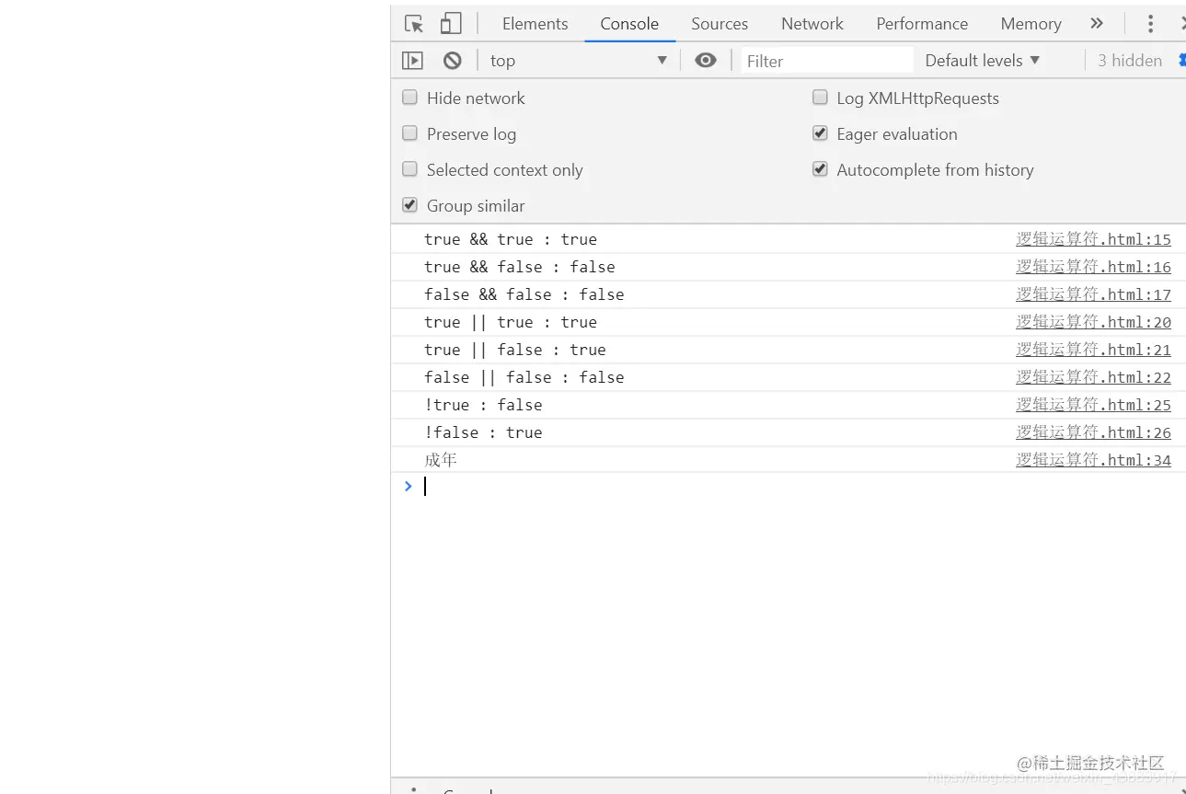Open source link 逻辑运算符.html:16
Image resolution: width=1186 pixels, height=794 pixels.
pyautogui.click(x=1093, y=267)
